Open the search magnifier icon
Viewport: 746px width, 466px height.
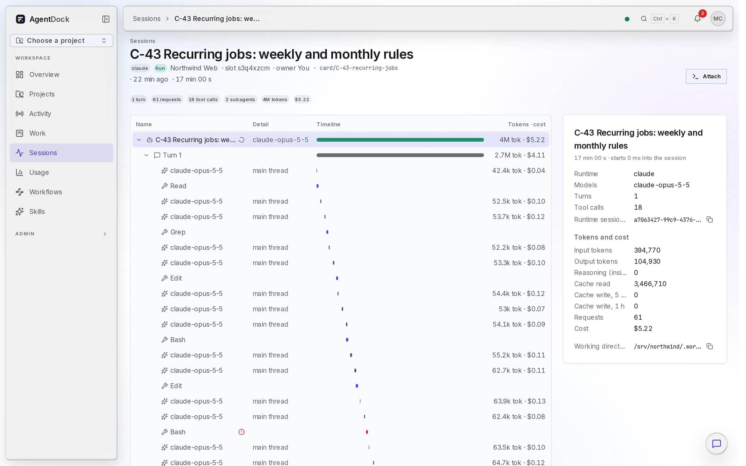pos(644,19)
